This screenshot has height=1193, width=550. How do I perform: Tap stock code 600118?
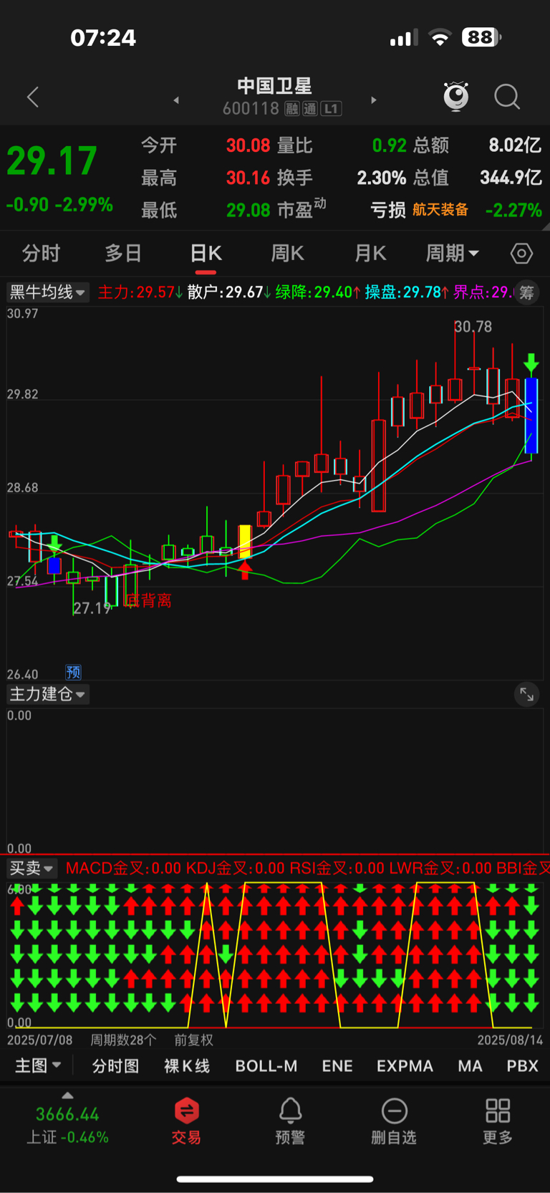coord(251,109)
